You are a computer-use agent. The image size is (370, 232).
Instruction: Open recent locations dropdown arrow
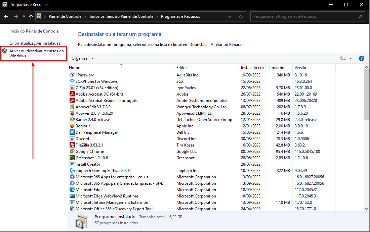pyautogui.click(x=24, y=16)
